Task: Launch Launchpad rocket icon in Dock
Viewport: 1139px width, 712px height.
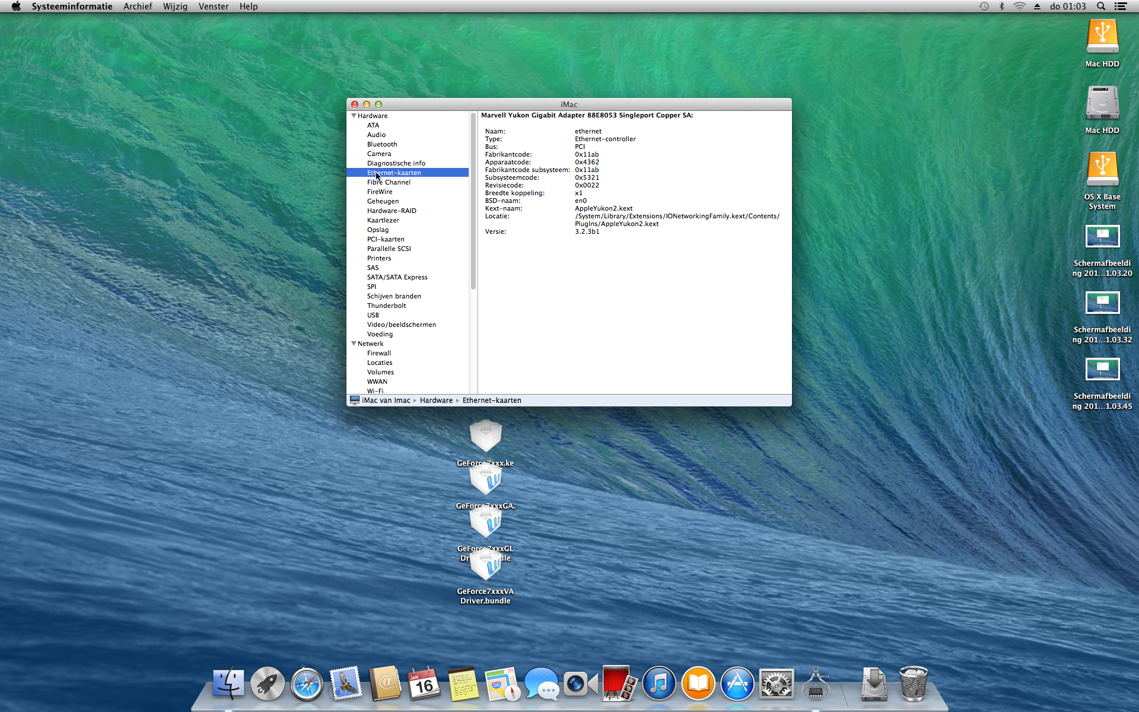Action: pos(268,684)
